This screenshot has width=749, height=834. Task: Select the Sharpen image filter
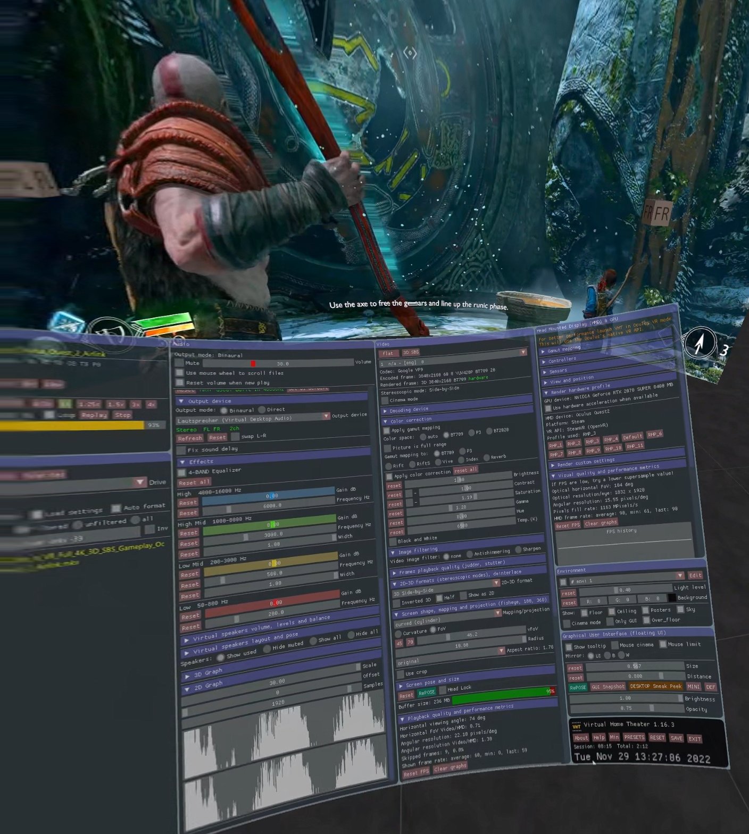coord(518,549)
